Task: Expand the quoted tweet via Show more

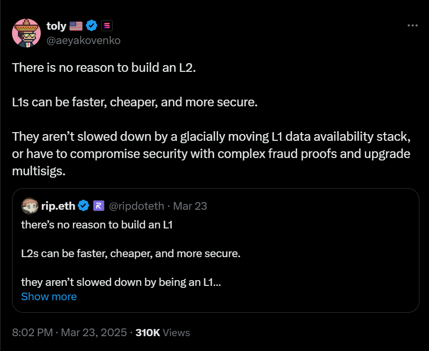Action: (49, 296)
